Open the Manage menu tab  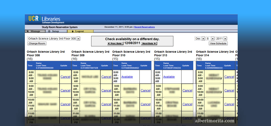(33, 31)
